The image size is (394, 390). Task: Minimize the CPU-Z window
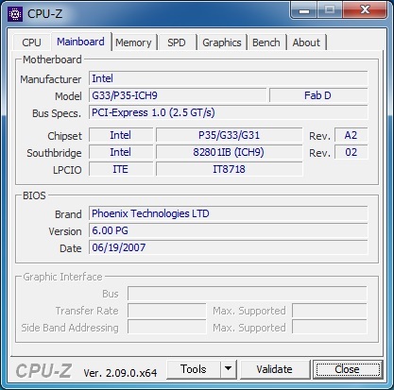click(304, 10)
